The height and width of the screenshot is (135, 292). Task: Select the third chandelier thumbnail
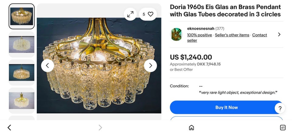pyautogui.click(x=22, y=72)
